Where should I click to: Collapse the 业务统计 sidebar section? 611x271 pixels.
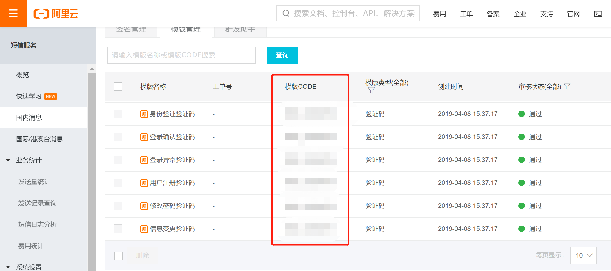point(8,160)
